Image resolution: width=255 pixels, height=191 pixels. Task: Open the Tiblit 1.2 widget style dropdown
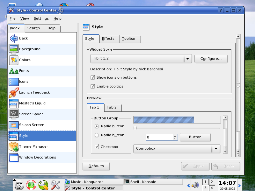click(x=141, y=59)
